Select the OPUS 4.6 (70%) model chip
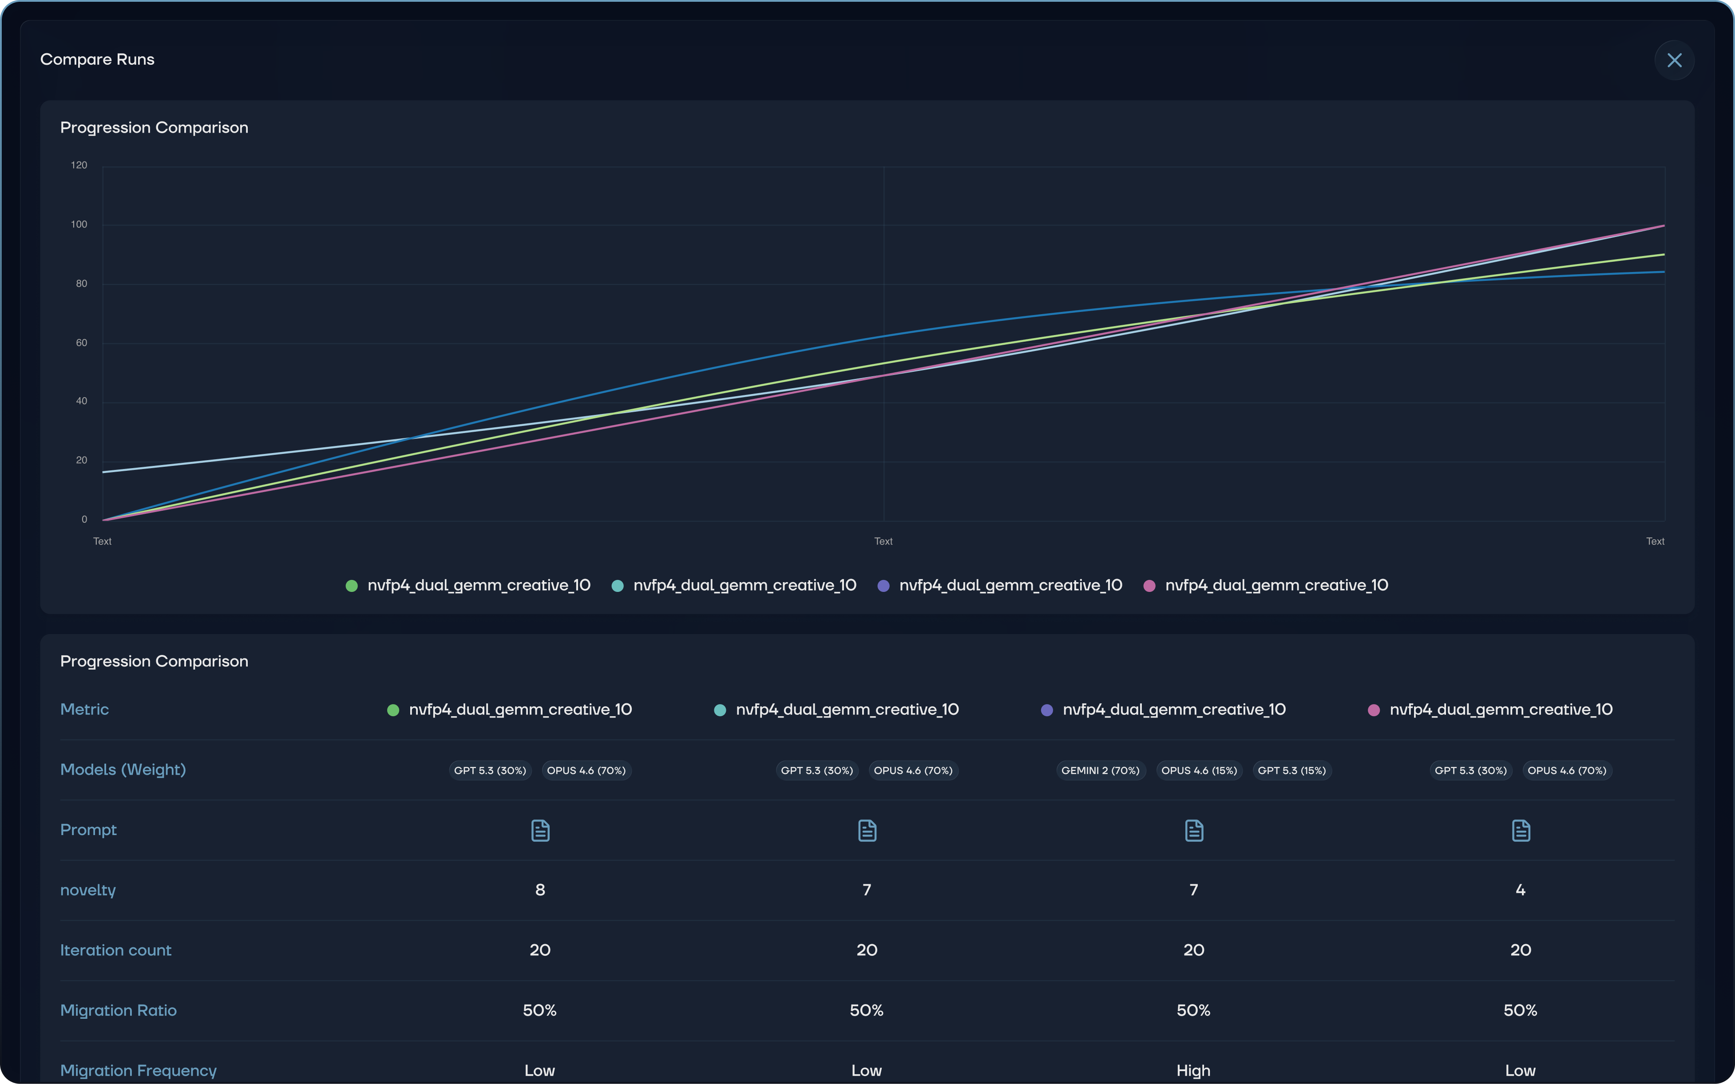 tap(586, 770)
